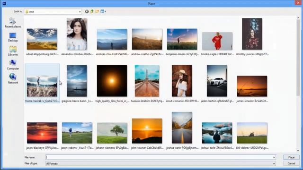Select gregoire-herve-bazin sky thumbnail
Image resolution: width=303 pixels, height=170 pixels.
click(x=77, y=81)
